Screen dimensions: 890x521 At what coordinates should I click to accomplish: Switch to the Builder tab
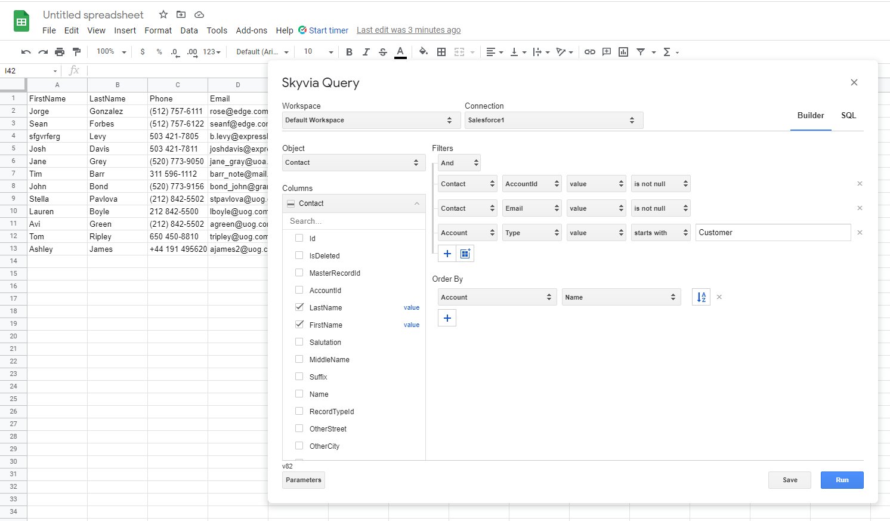(811, 115)
